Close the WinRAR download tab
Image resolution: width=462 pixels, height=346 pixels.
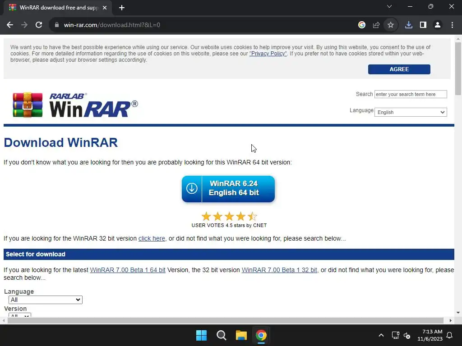pyautogui.click(x=105, y=8)
